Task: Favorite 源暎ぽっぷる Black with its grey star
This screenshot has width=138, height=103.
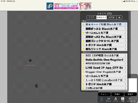Action: [x=83, y=29]
